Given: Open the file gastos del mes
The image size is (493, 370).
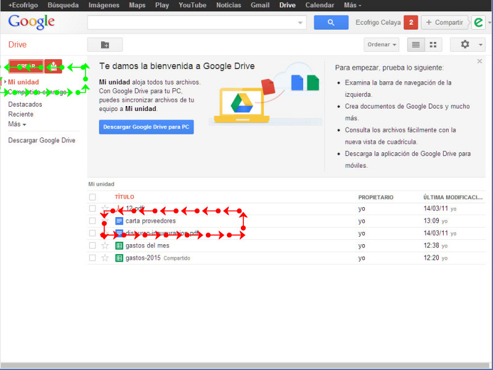Looking at the screenshot, I should pyautogui.click(x=147, y=245).
